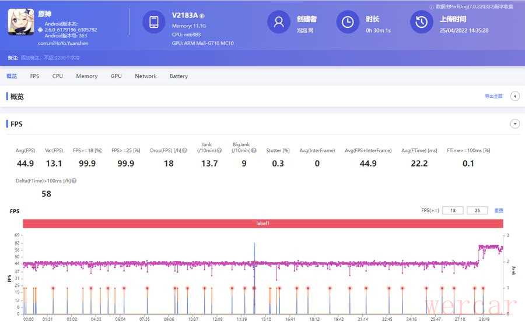Open the help icon next to Jank
This screenshot has width=525, height=322.
coord(219,150)
